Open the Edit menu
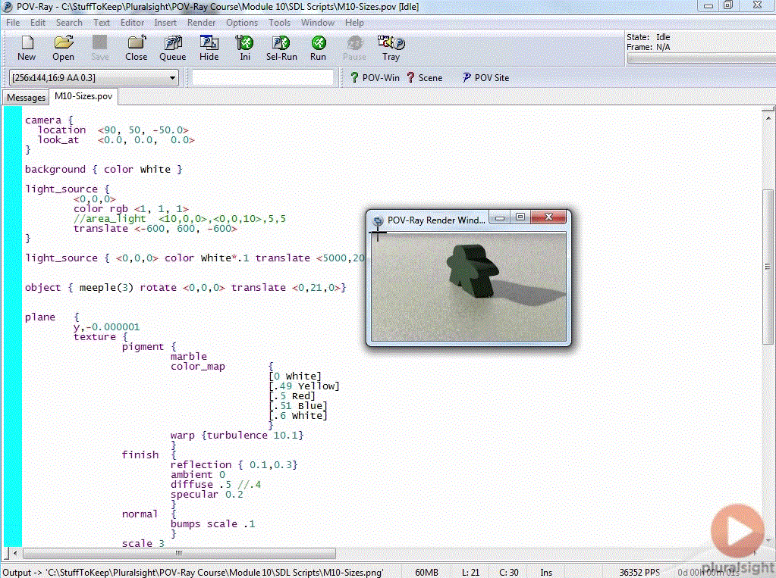The image size is (776, 578). pos(38,23)
